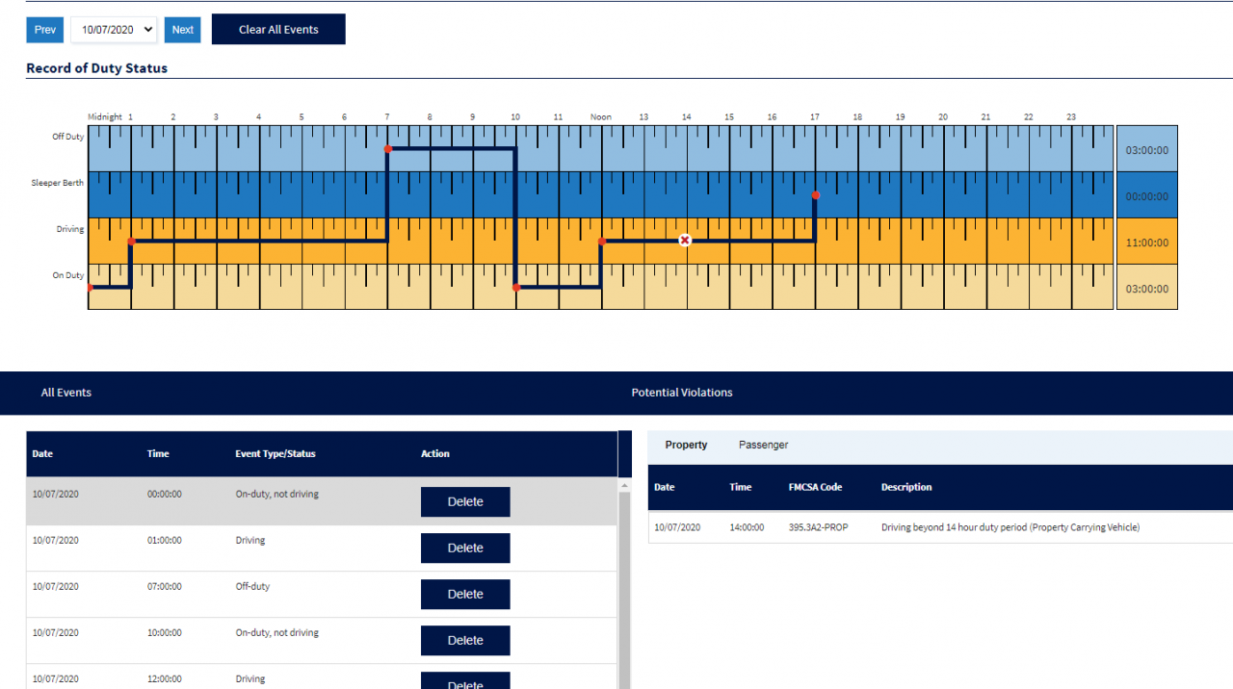Click the All Events list scrollbar
1233x689 pixels.
623,577
